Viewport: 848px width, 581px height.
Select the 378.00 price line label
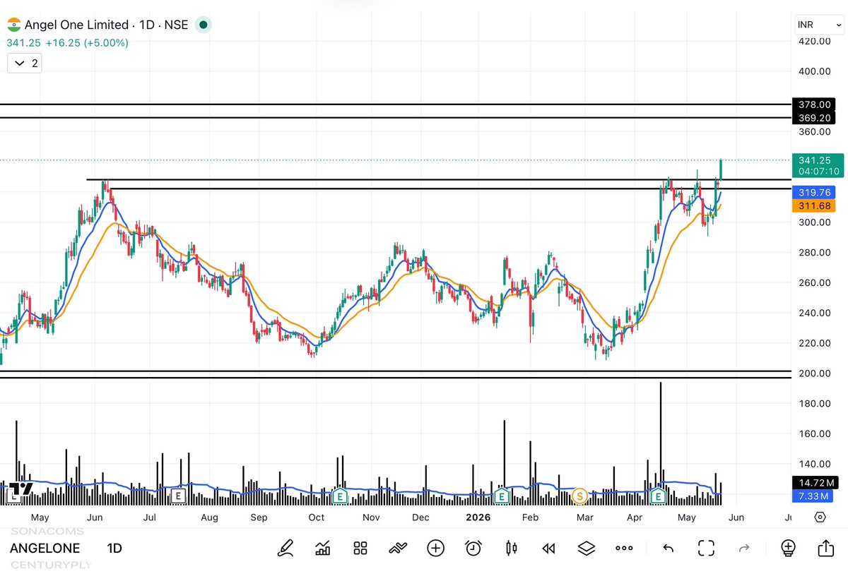(814, 104)
